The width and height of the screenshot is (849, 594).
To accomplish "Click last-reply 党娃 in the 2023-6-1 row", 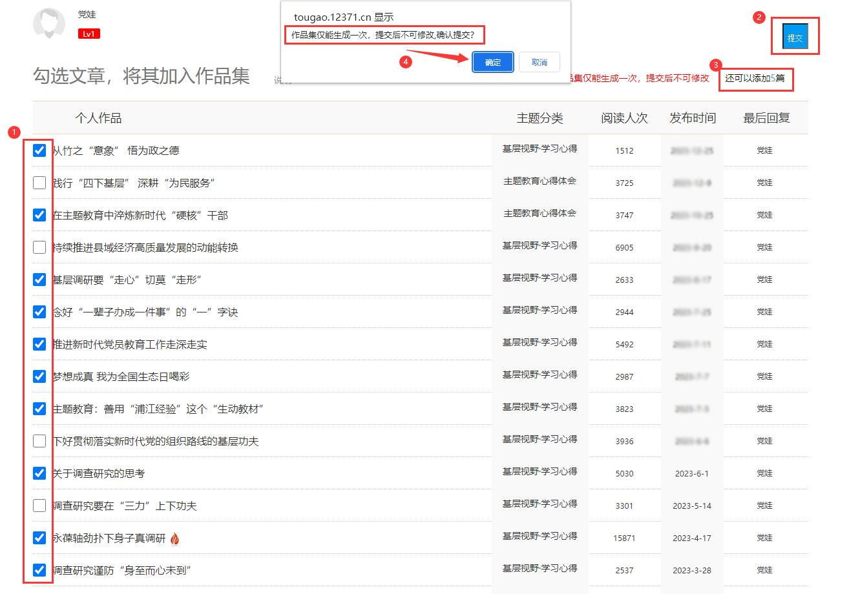I will click(x=764, y=473).
